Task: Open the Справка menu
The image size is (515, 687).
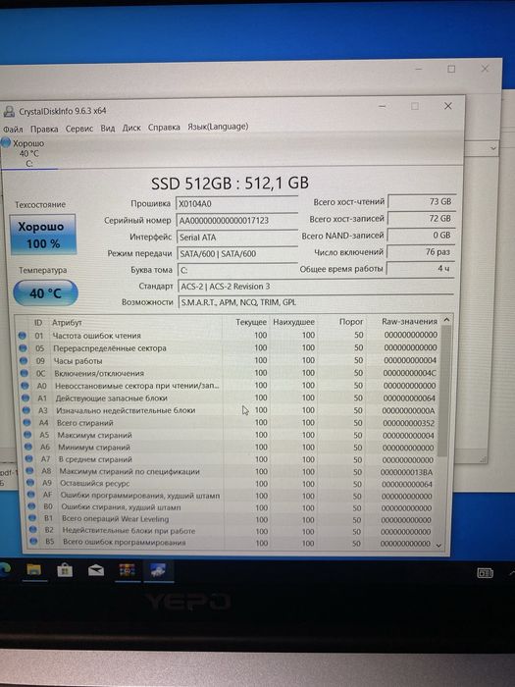Action: click(164, 127)
